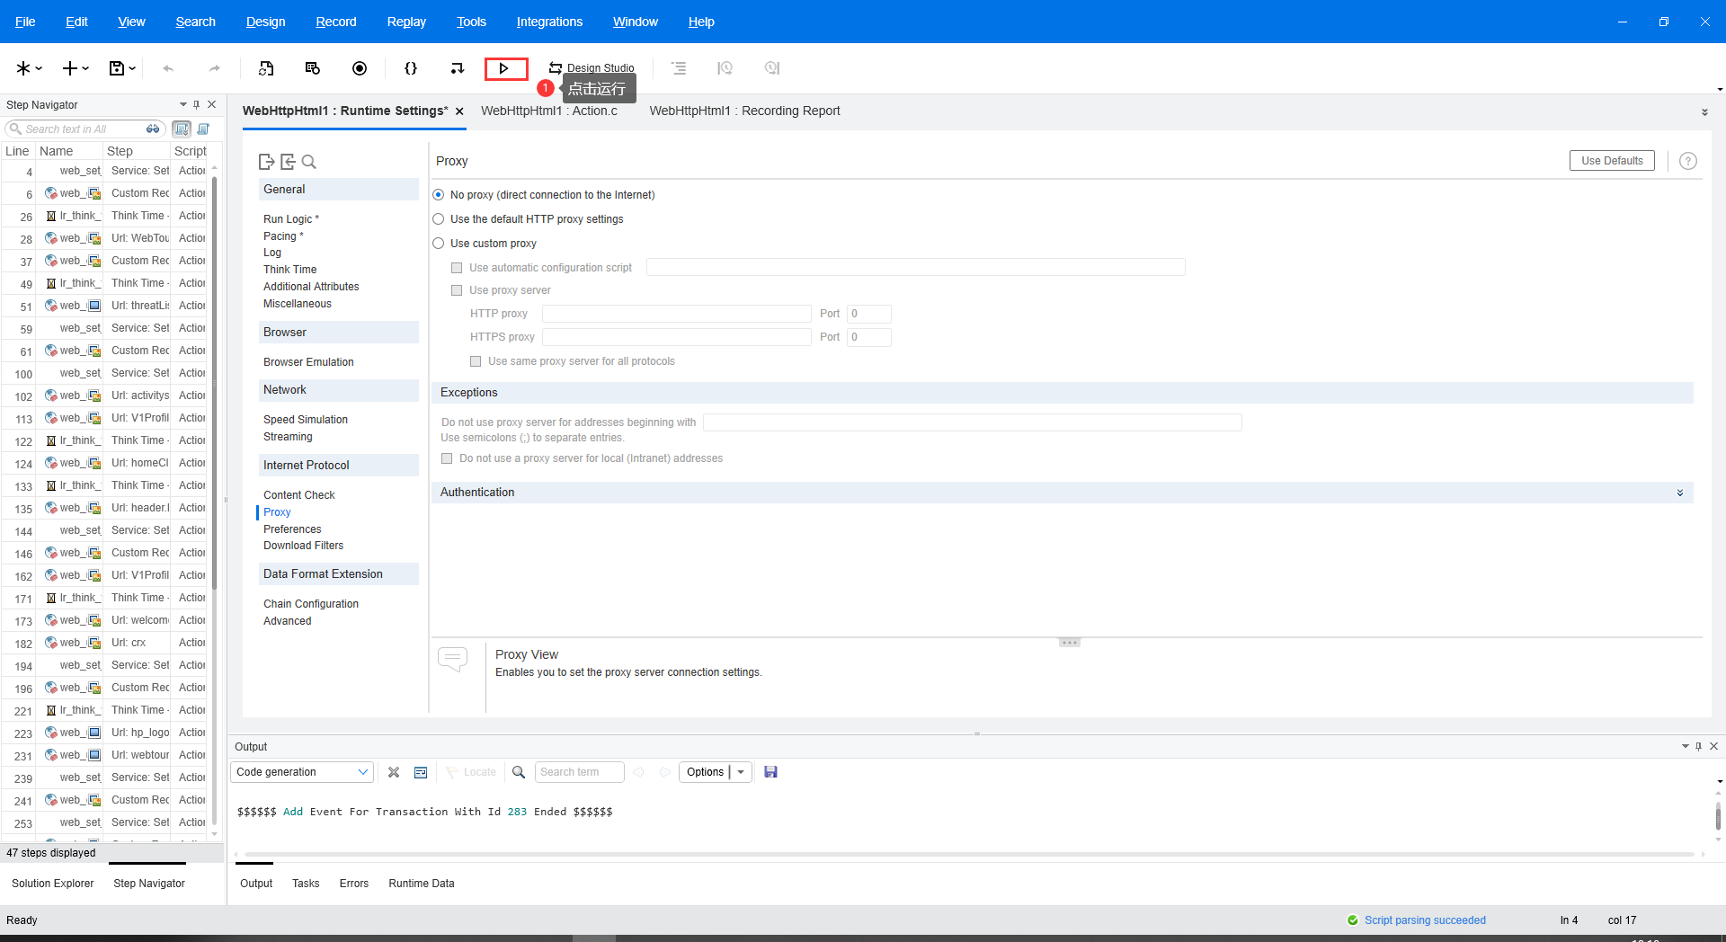This screenshot has width=1726, height=942.
Task: Switch to WebHttpHtml1 : Recording Report tab
Action: 744,111
